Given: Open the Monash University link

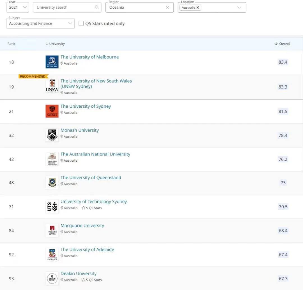Looking at the screenshot, I should tap(80, 130).
